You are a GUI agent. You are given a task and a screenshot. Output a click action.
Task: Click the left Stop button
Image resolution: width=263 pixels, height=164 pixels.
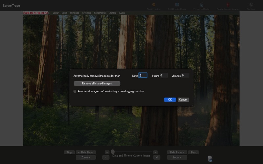(69, 152)
